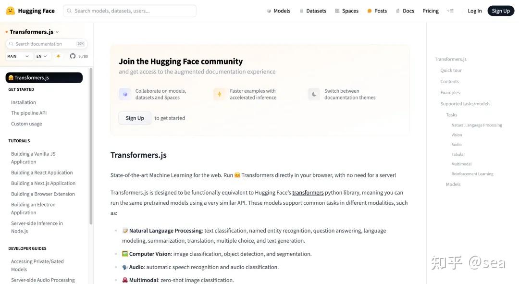
Task: Open Posts from the top navigation
Action: tap(377, 11)
